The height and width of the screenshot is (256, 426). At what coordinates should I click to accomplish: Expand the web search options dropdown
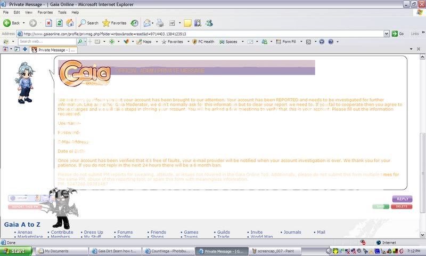click(85, 42)
